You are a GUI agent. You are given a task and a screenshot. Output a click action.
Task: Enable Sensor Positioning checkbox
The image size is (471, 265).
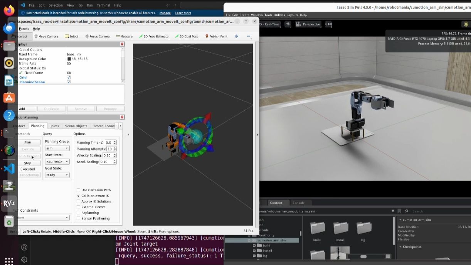pos(79,218)
